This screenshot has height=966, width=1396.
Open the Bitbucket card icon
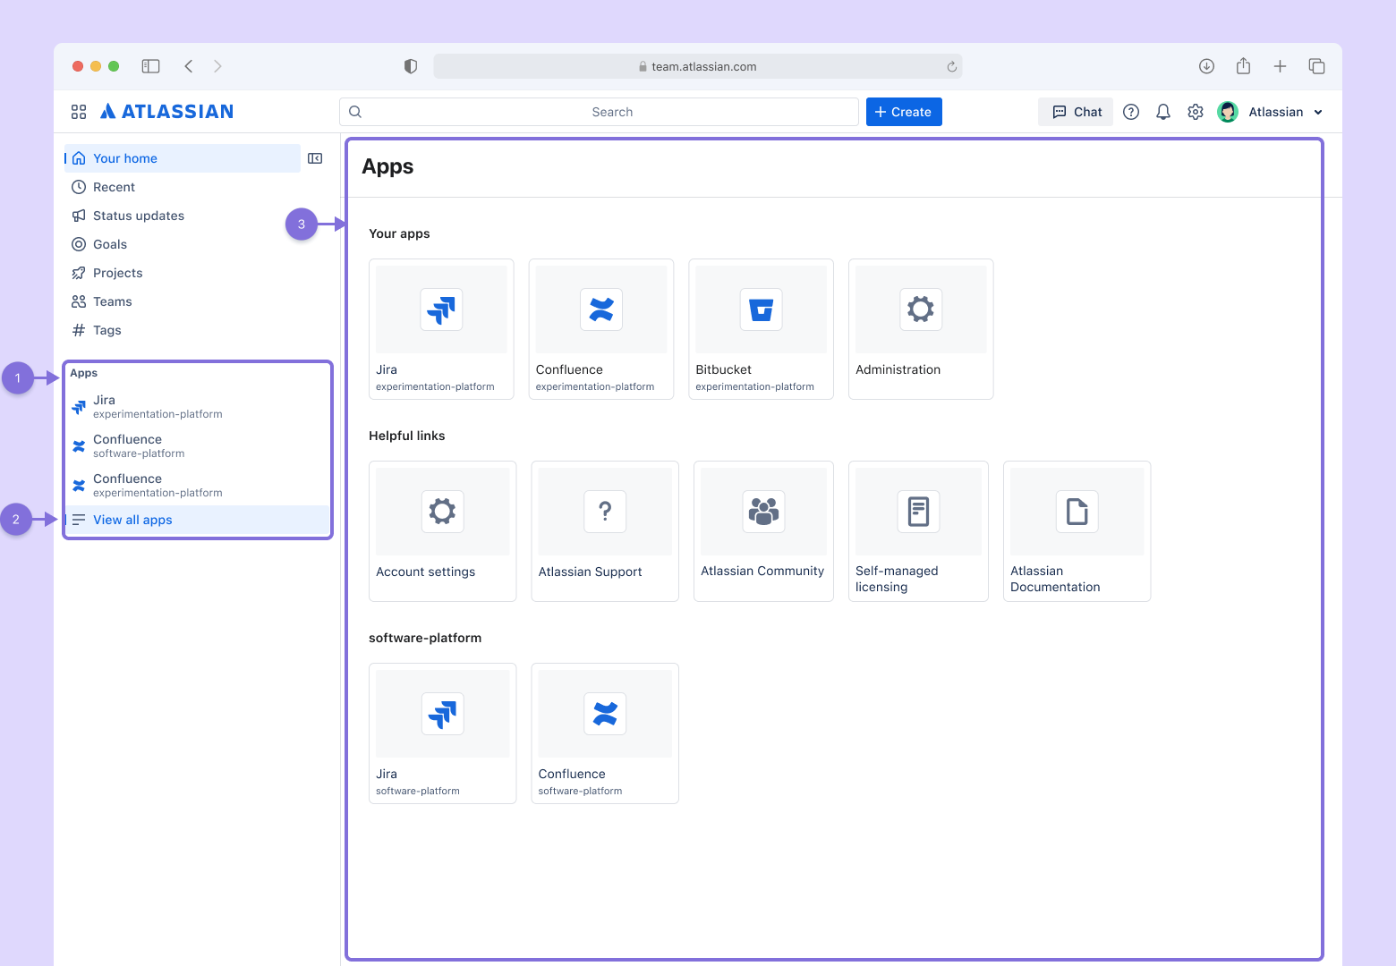[762, 309]
